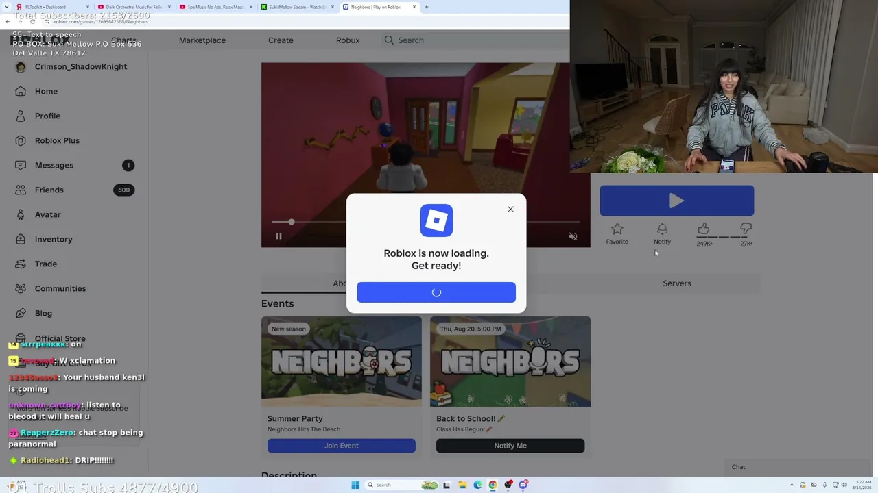Go back in the browser
The width and height of the screenshot is (878, 493).
[8, 21]
